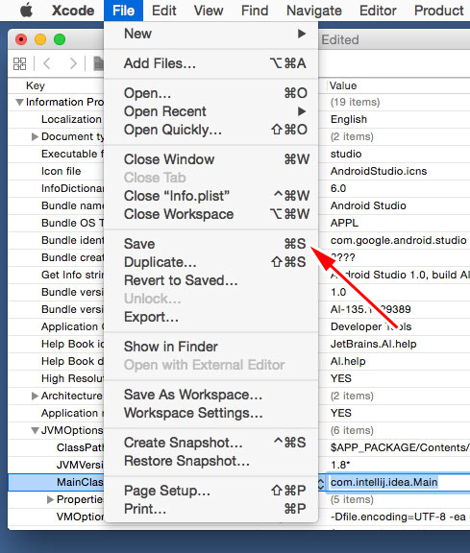Screen dimensions: 470x553
Task: Select the VMOptions key row
Action: [81, 517]
